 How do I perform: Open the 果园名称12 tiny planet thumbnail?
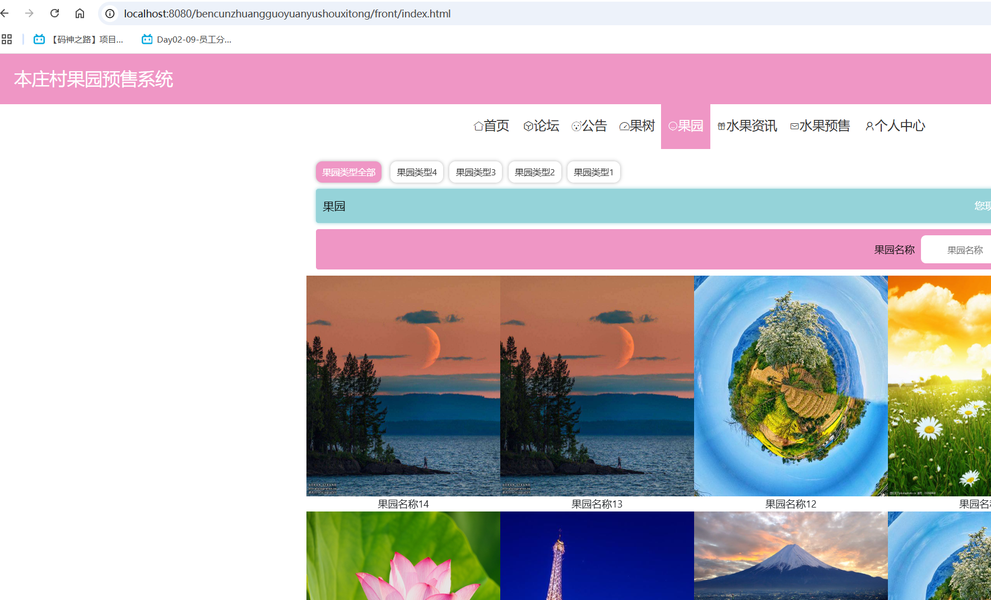click(x=791, y=386)
